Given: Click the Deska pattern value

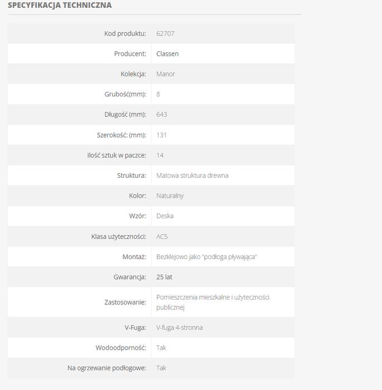Looking at the screenshot, I should point(165,216).
